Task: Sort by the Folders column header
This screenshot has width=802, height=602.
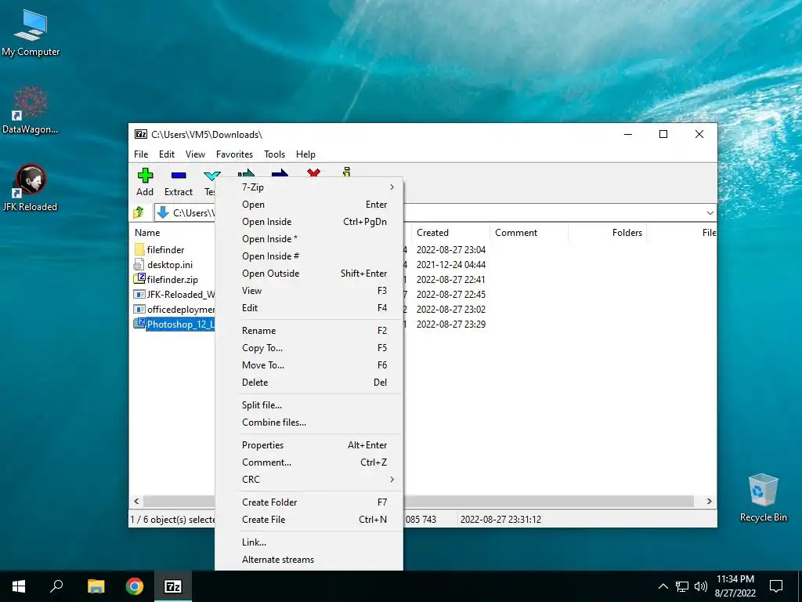Action: (x=608, y=232)
